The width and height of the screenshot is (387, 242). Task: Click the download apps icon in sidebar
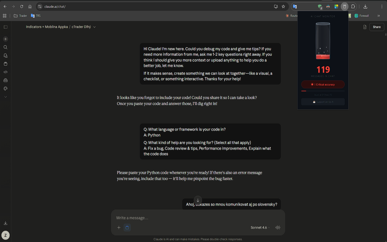[5, 223]
